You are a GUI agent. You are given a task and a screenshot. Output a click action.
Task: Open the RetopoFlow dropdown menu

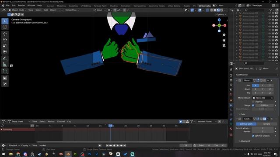(72, 10)
